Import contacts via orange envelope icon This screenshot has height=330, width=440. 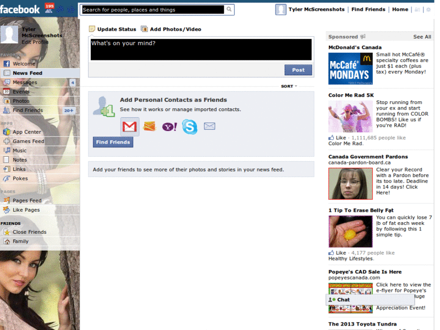click(x=149, y=127)
